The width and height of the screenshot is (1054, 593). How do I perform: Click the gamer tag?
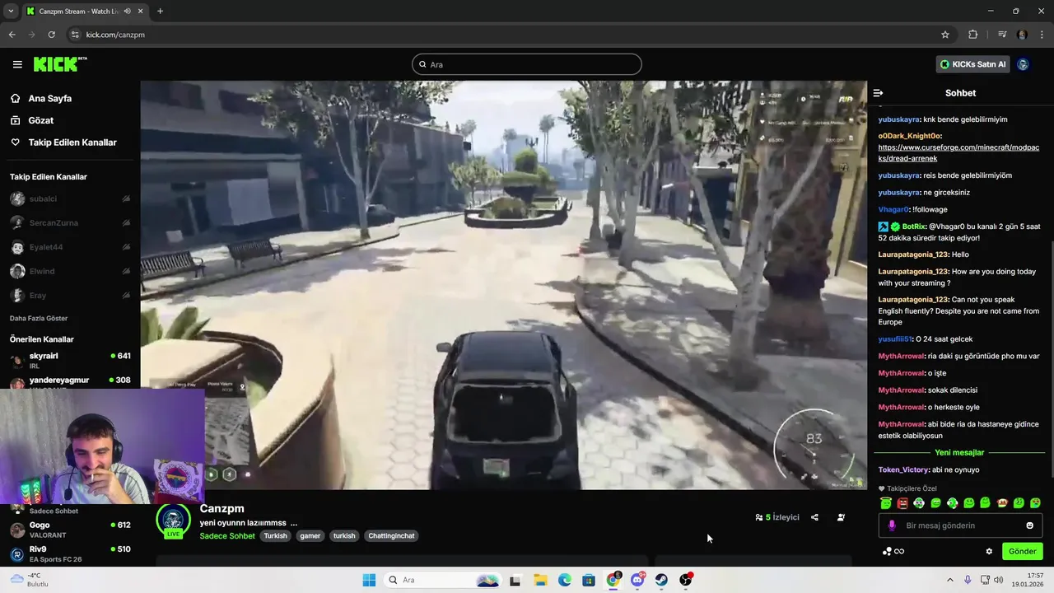[310, 535]
